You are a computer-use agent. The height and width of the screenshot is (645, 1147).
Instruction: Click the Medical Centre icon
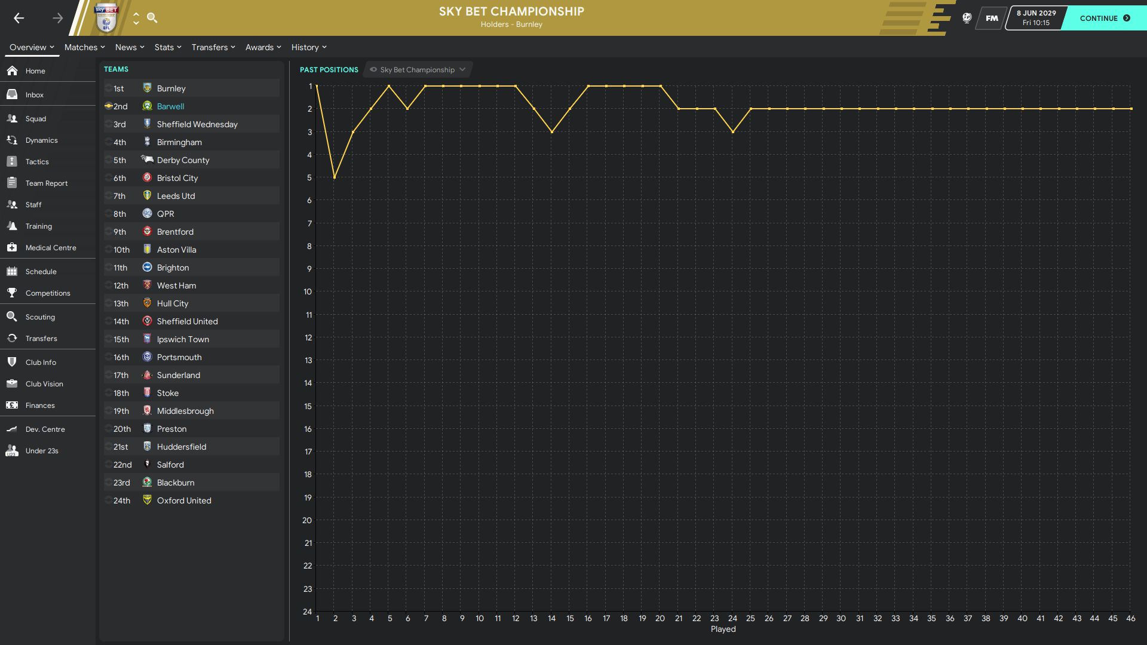[x=12, y=247]
